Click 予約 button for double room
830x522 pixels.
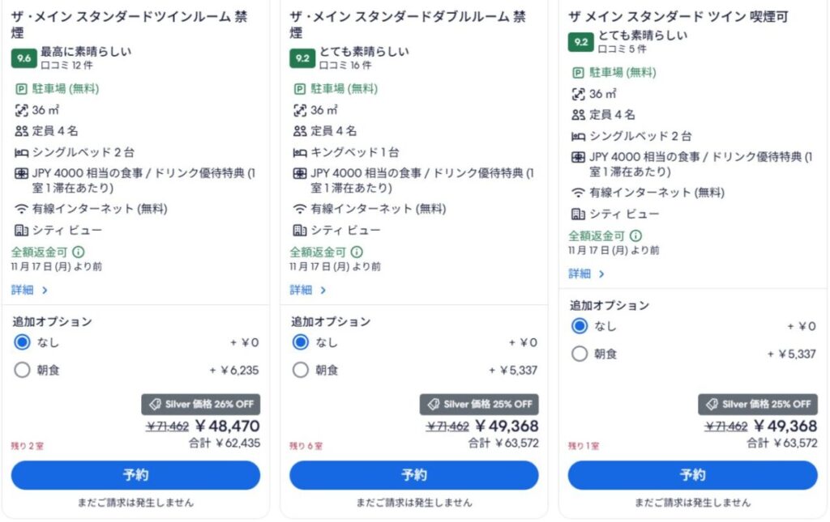pos(414,475)
